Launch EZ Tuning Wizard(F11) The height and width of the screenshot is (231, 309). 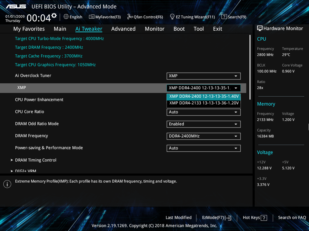pyautogui.click(x=192, y=17)
